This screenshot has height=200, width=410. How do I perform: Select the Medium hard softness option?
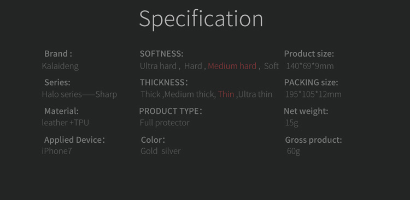[x=232, y=66]
